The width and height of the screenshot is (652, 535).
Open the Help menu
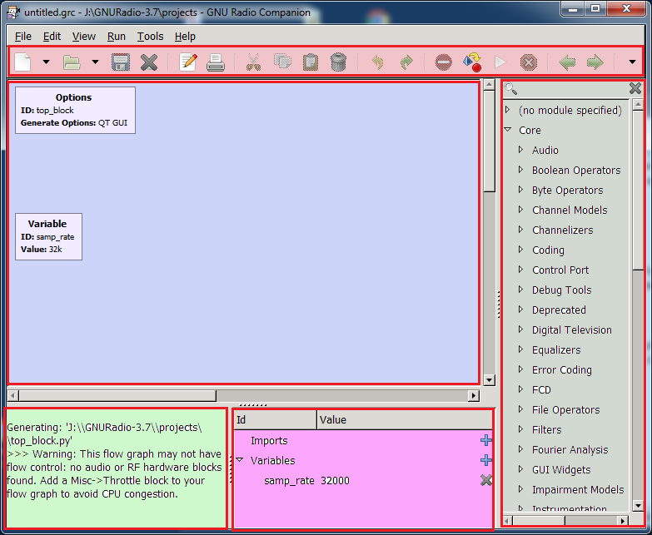click(185, 37)
